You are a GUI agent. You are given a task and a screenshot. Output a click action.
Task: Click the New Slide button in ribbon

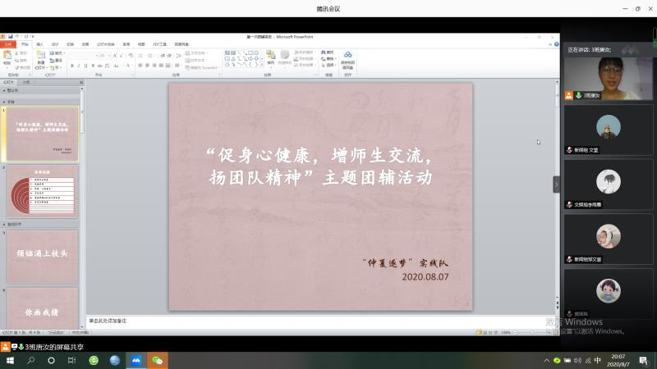(40, 57)
